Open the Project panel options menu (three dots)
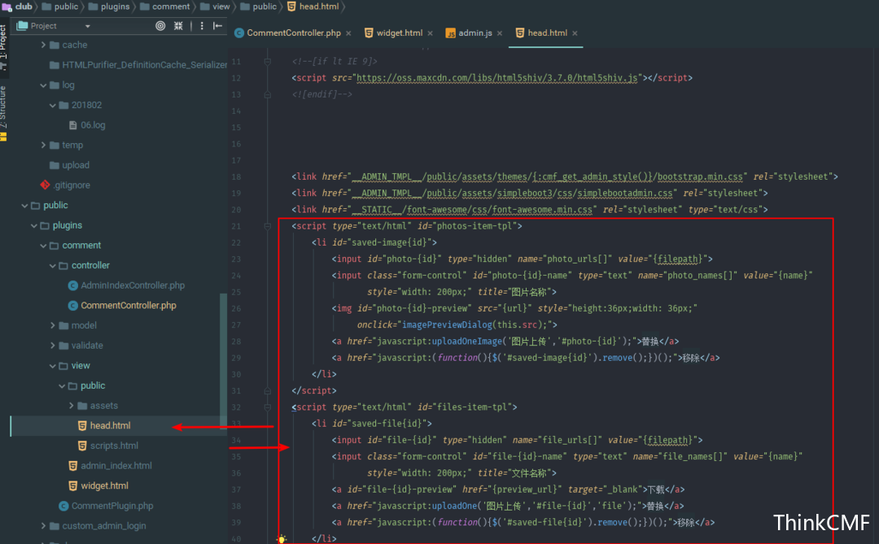This screenshot has height=544, width=879. pos(202,26)
